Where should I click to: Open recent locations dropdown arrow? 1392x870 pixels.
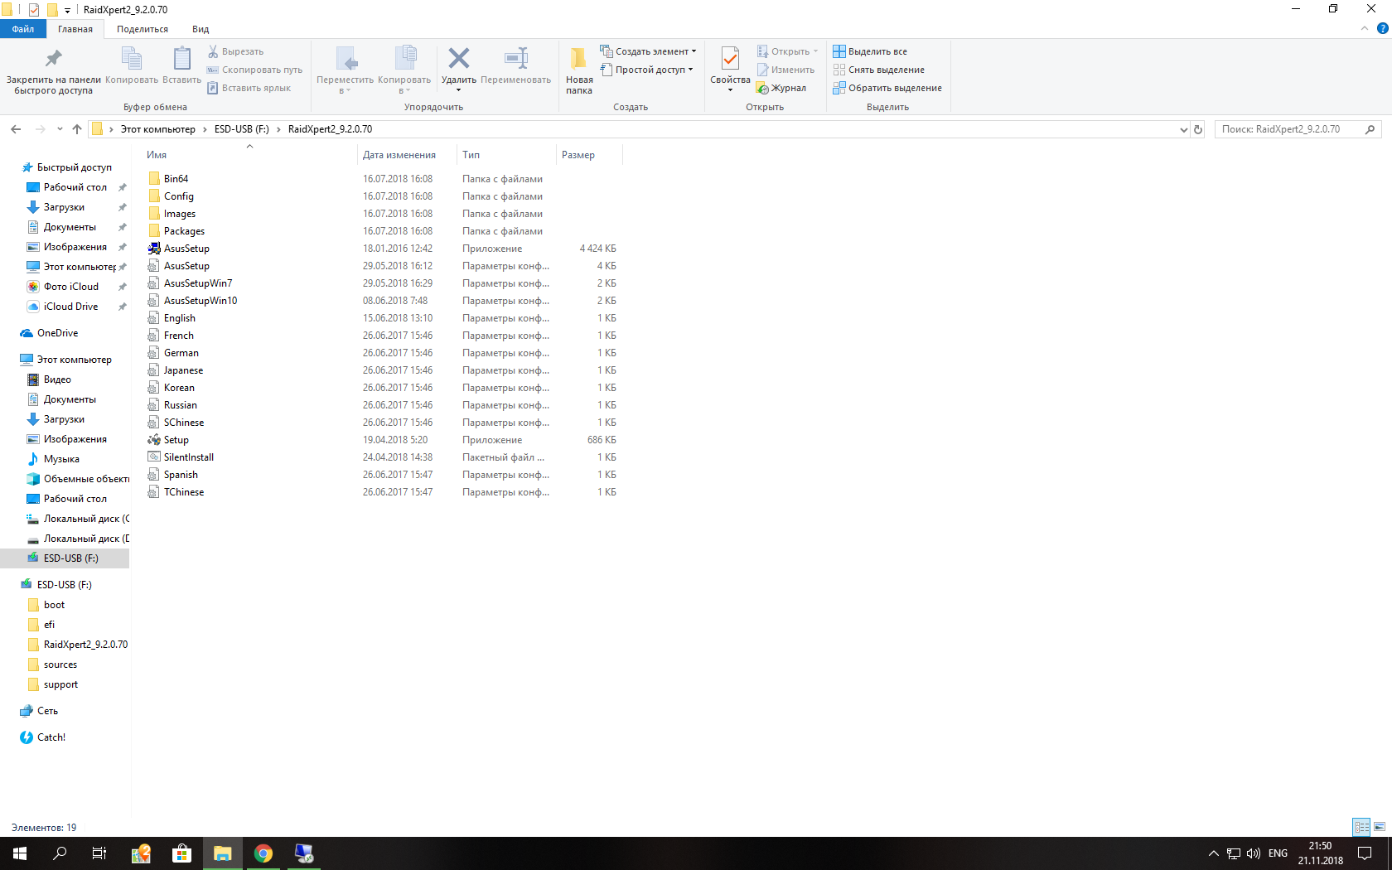[60, 129]
